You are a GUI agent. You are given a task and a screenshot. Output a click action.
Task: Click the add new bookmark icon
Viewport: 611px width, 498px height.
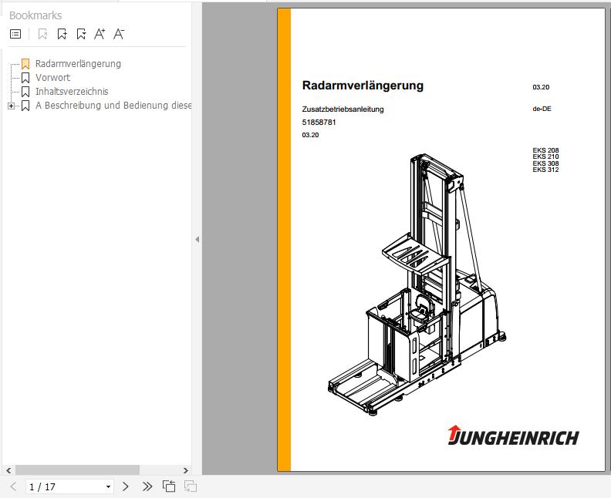62,34
